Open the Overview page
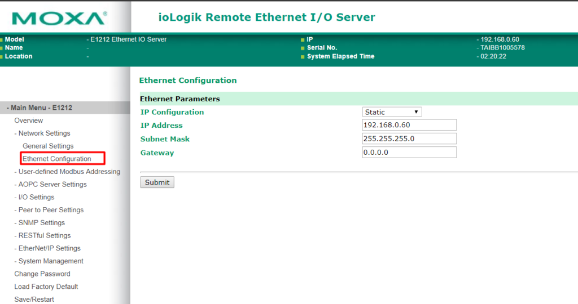The width and height of the screenshot is (578, 304). click(28, 120)
